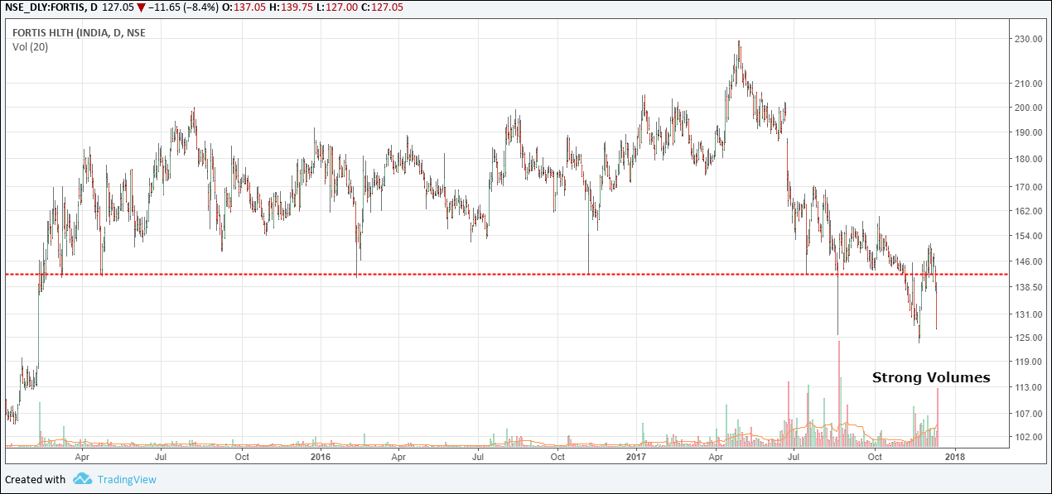This screenshot has width=1052, height=494.
Task: Click the 2016 time axis label
Action: click(x=320, y=456)
